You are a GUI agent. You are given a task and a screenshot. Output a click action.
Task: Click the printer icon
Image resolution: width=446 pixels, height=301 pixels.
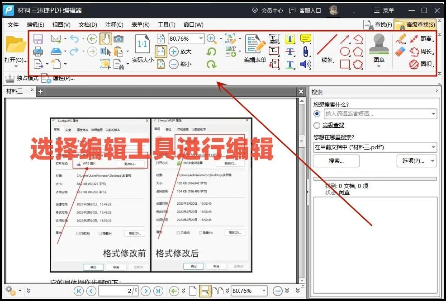point(38,52)
